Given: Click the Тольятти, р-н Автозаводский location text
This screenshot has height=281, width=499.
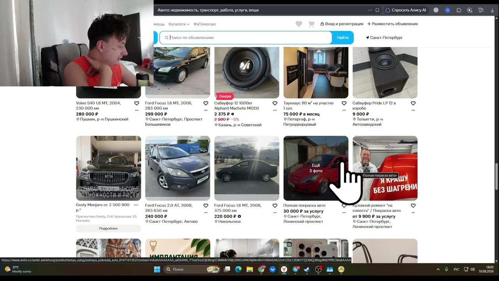Looking at the screenshot, I should tap(368, 122).
